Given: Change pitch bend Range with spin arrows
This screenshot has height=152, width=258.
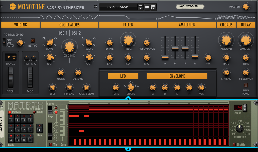Looking at the screenshot, I should (x=14, y=57).
